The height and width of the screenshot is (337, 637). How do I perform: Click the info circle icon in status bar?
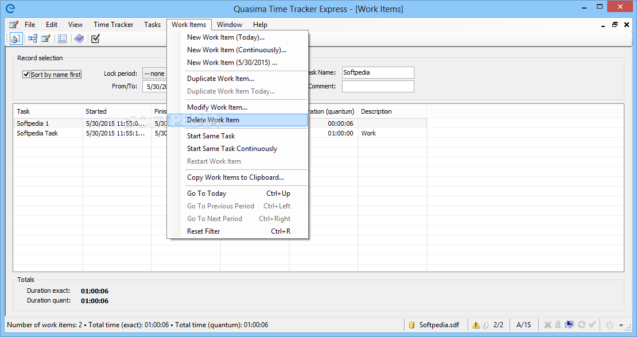pyautogui.click(x=485, y=325)
